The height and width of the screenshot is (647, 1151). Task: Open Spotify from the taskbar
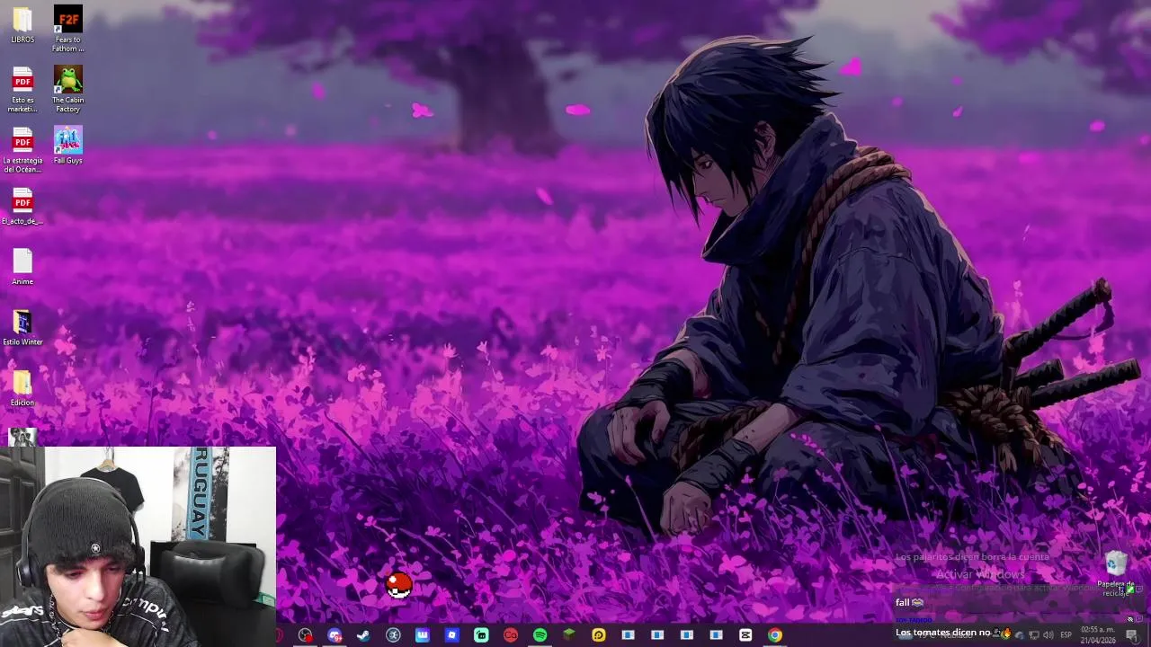coord(540,635)
